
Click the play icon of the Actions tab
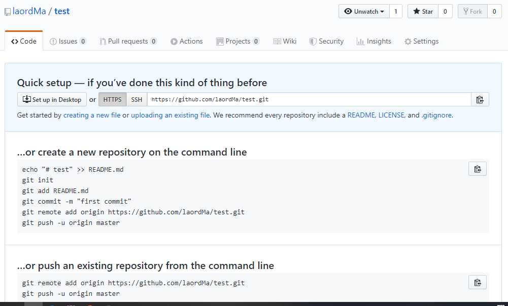tap(174, 42)
